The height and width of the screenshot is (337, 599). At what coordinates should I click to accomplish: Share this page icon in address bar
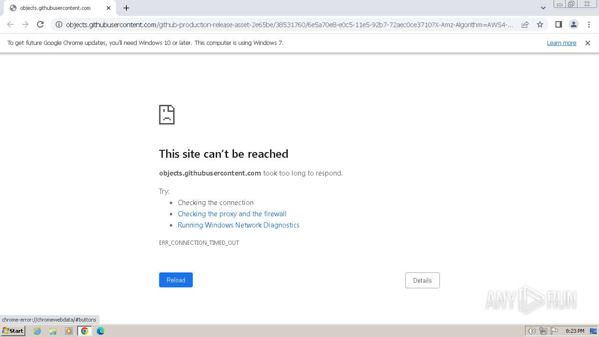click(x=525, y=25)
